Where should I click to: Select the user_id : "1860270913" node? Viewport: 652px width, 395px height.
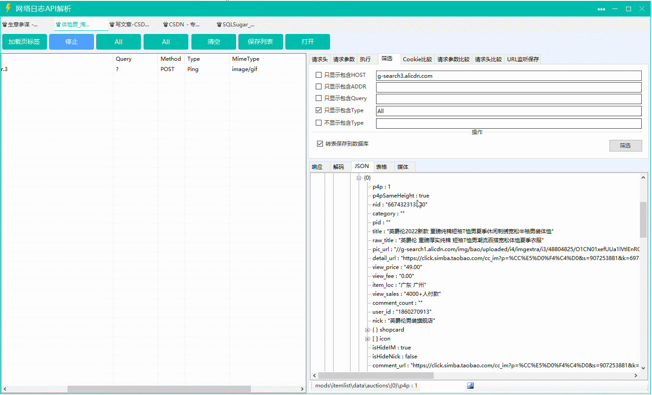pos(402,312)
